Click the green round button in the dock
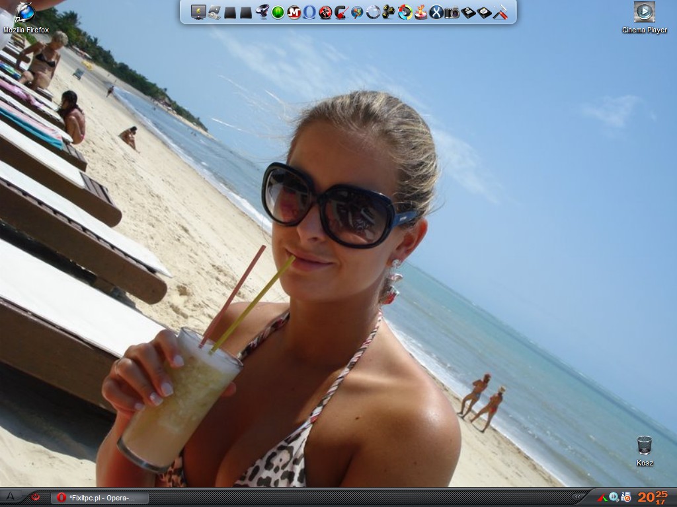 (278, 13)
